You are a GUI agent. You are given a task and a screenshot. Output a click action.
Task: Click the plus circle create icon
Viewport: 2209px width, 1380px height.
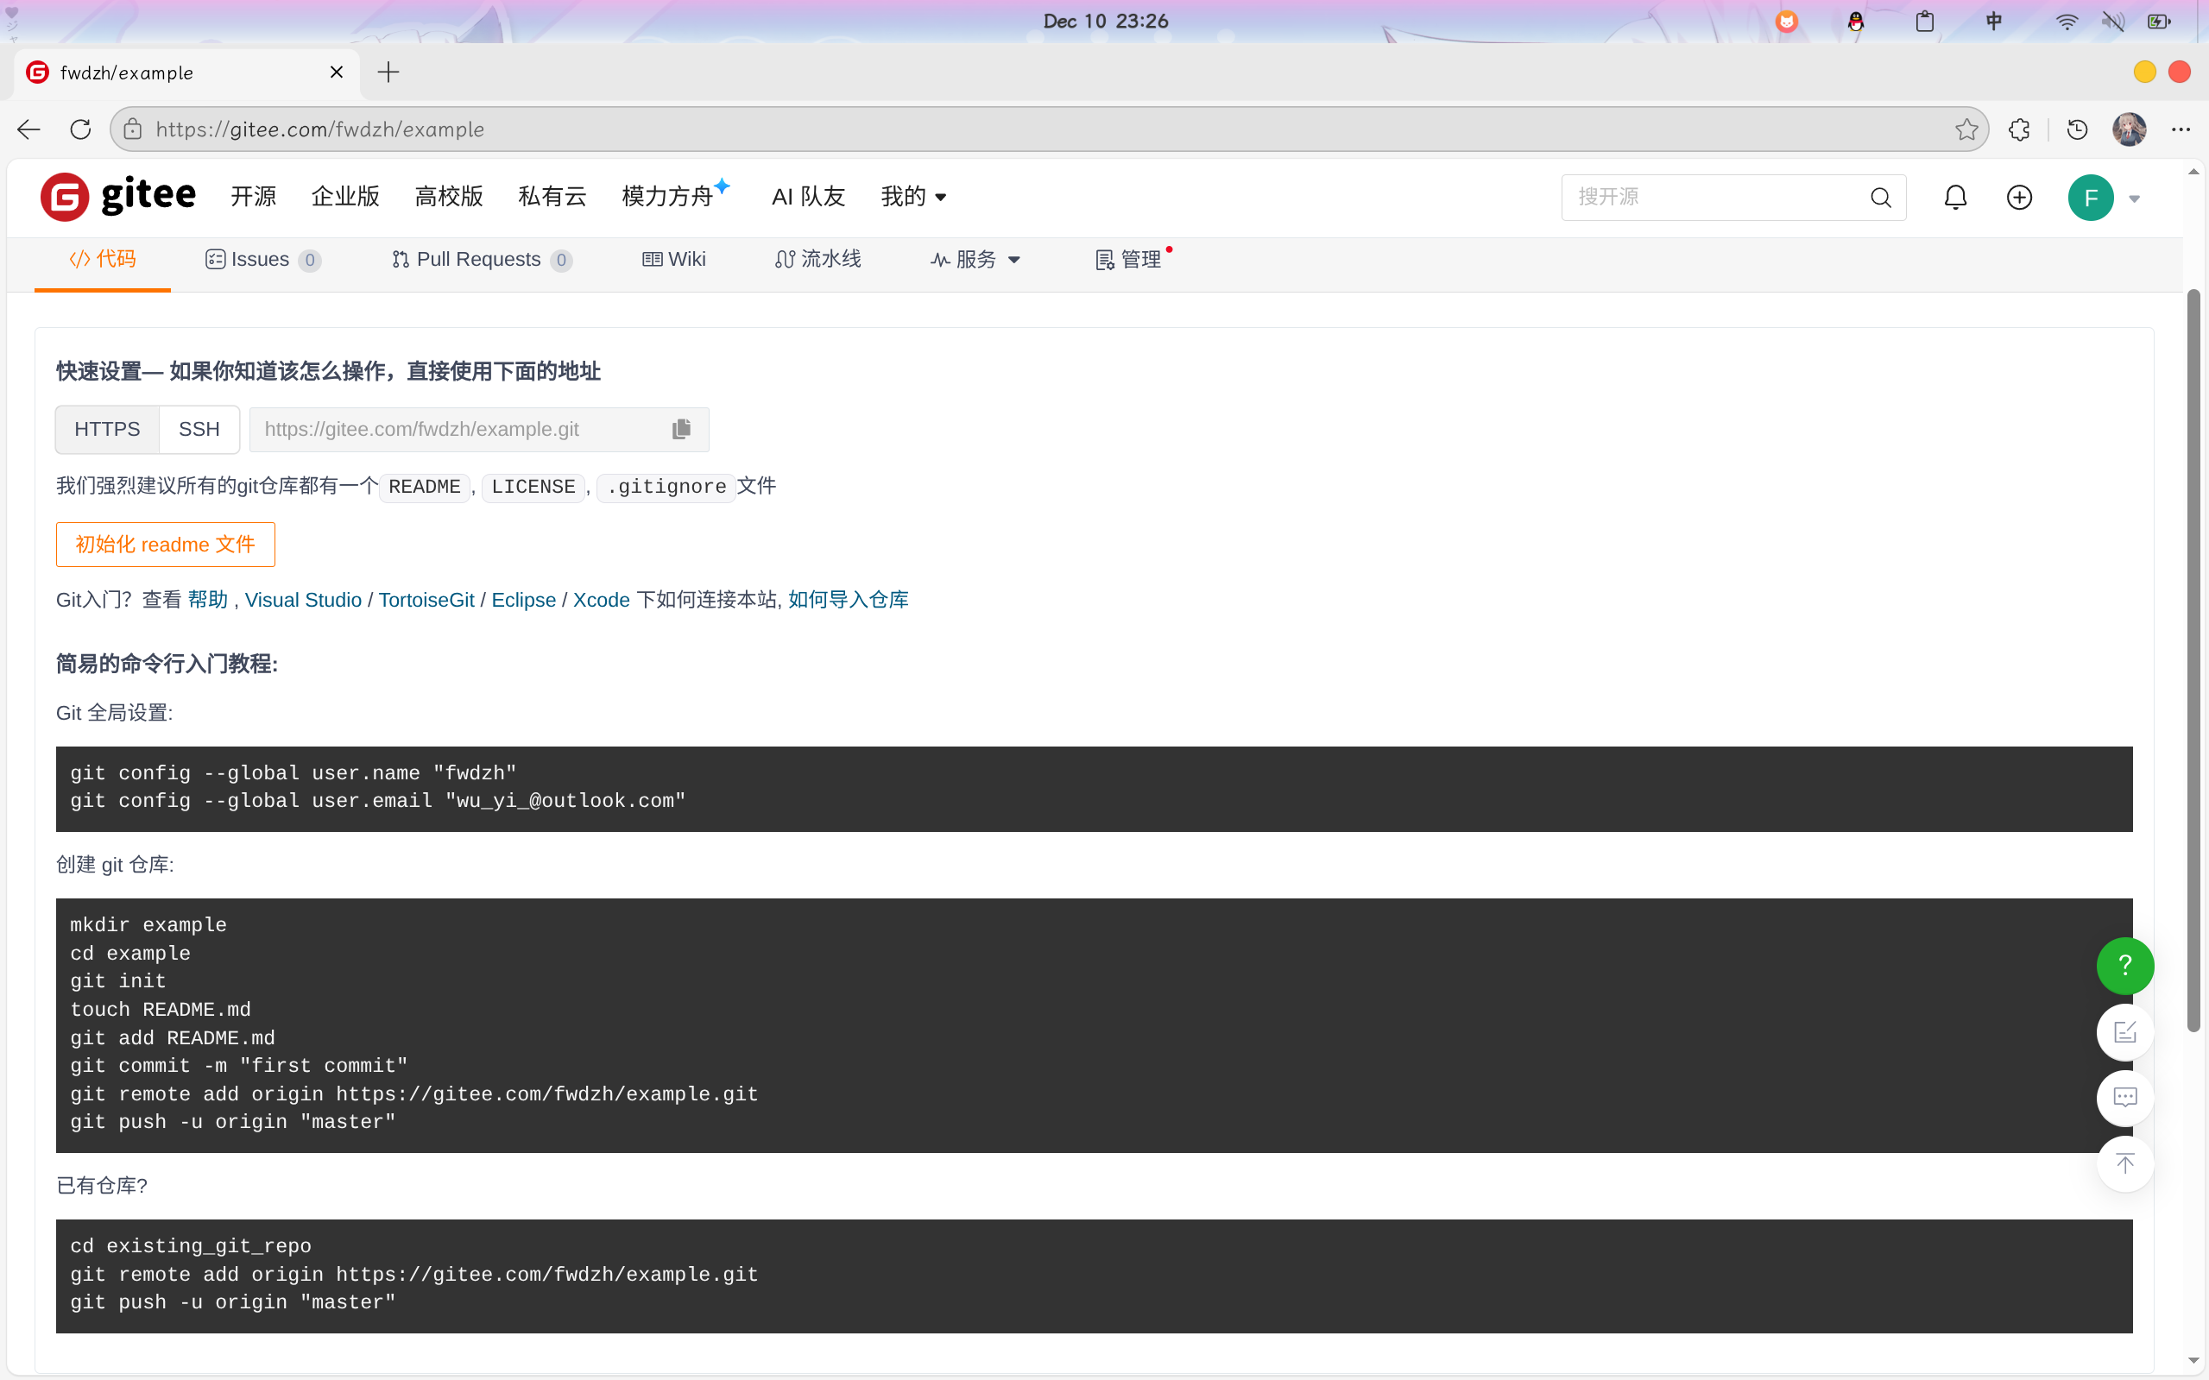point(2019,197)
